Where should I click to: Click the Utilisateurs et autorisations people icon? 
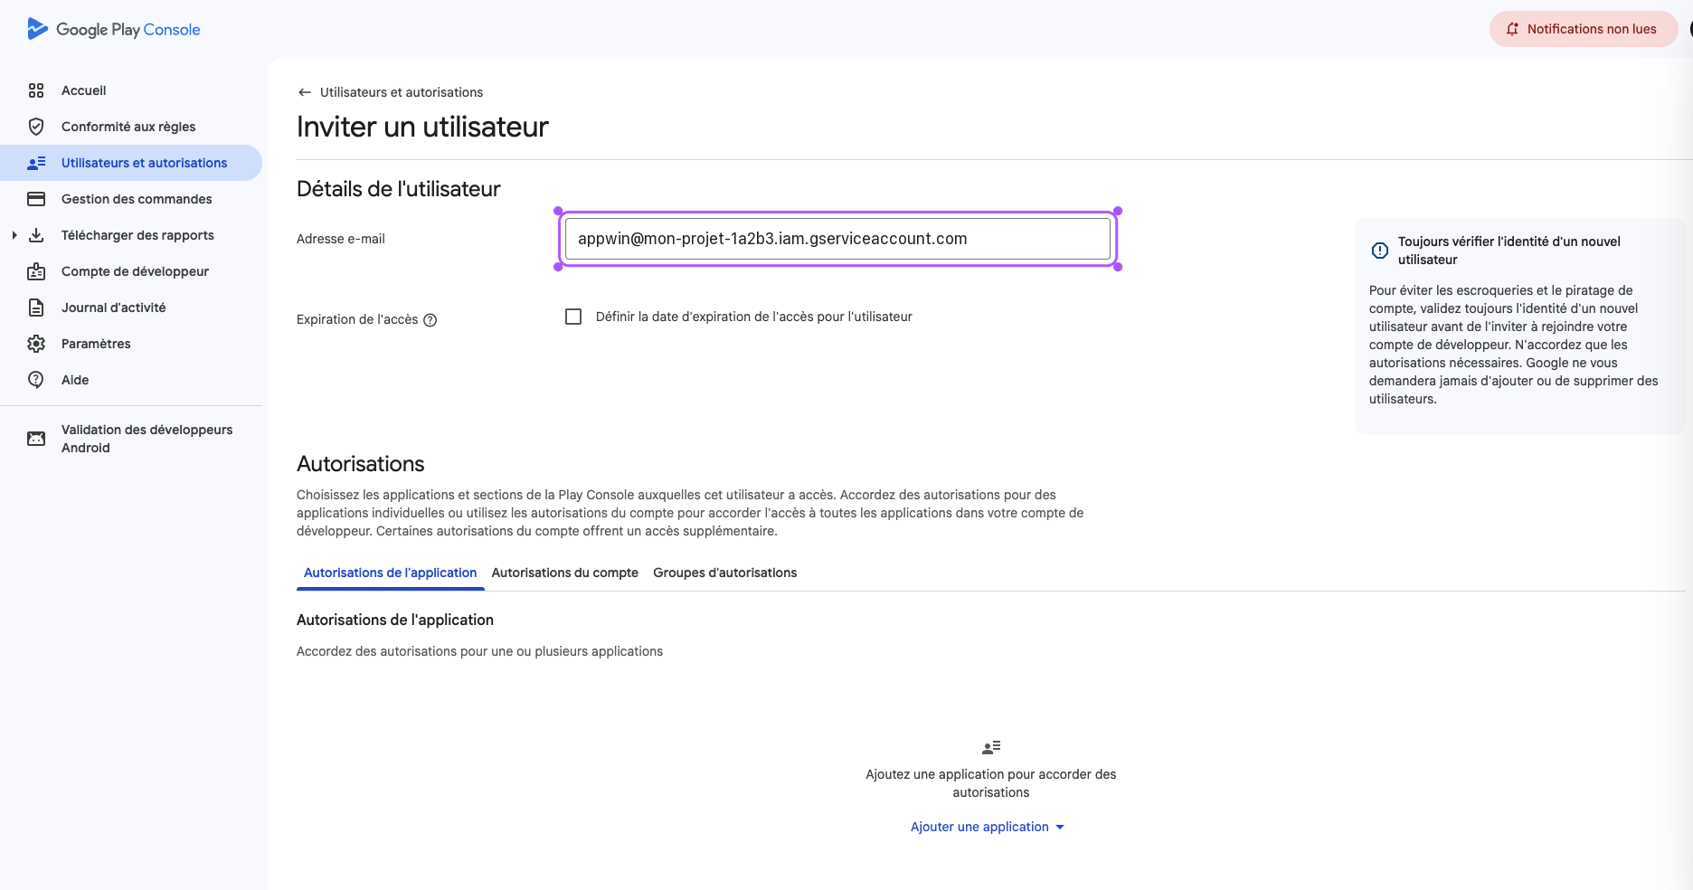click(x=36, y=163)
